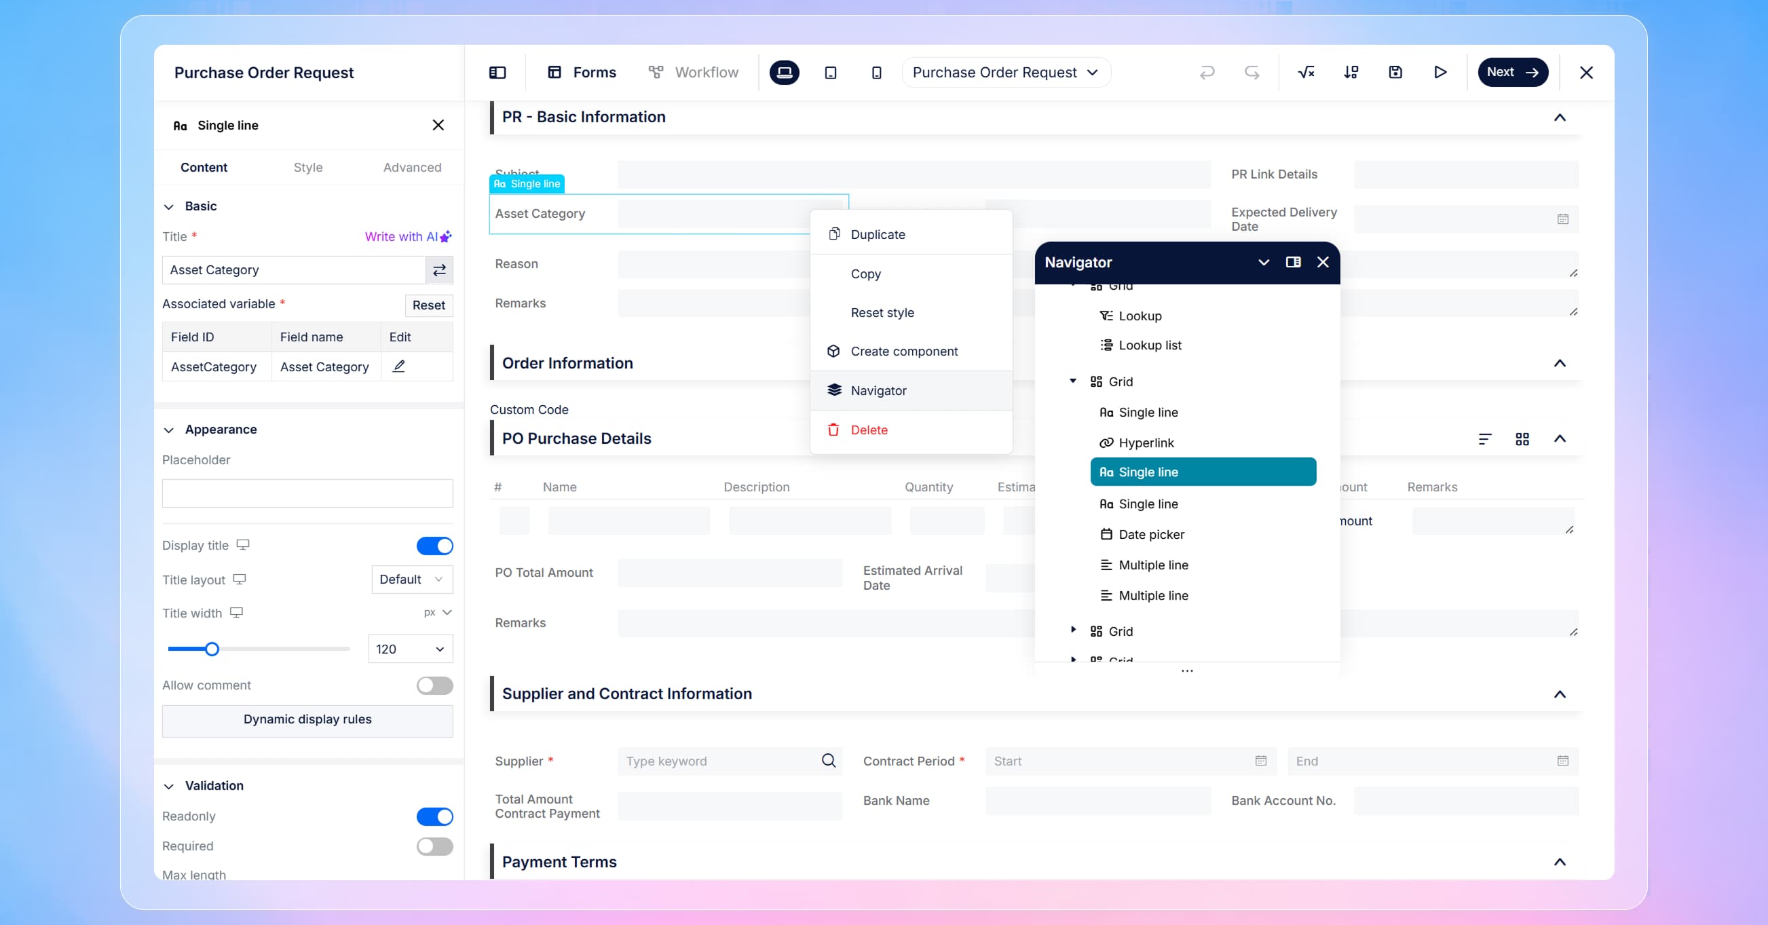Click the swap icon beside Title input
This screenshot has height=925, width=1768.
pos(439,270)
